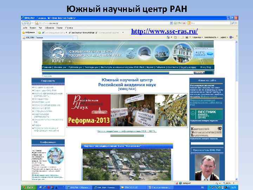The image size is (253, 190).
Task: Click the site Поиск button
Action: 199,72
